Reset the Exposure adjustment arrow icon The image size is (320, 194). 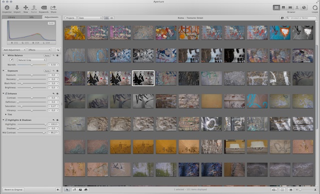(x=53, y=71)
